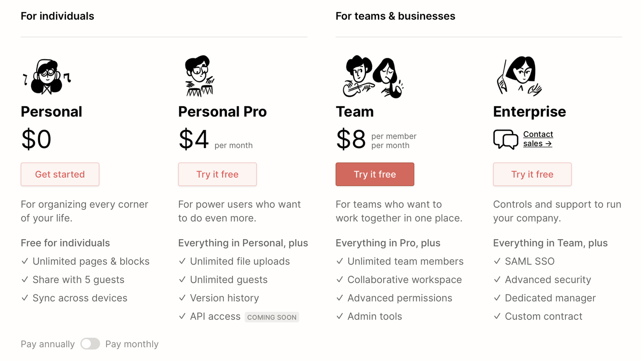This screenshot has height=361, width=641.
Task: Select the Pay monthly billing option
Action: tap(132, 344)
